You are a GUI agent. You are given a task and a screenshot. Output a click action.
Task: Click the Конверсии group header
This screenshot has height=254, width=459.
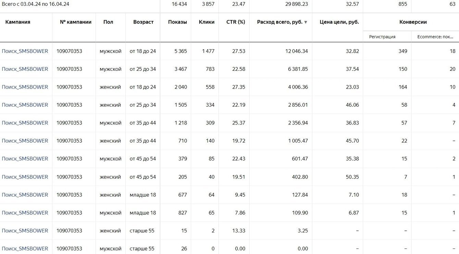[413, 22]
